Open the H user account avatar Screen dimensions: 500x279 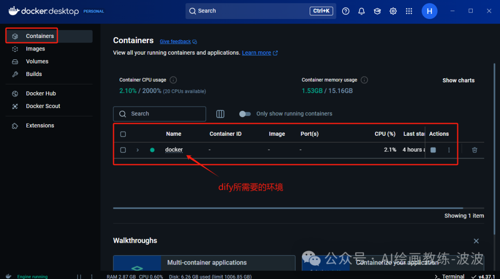[430, 11]
